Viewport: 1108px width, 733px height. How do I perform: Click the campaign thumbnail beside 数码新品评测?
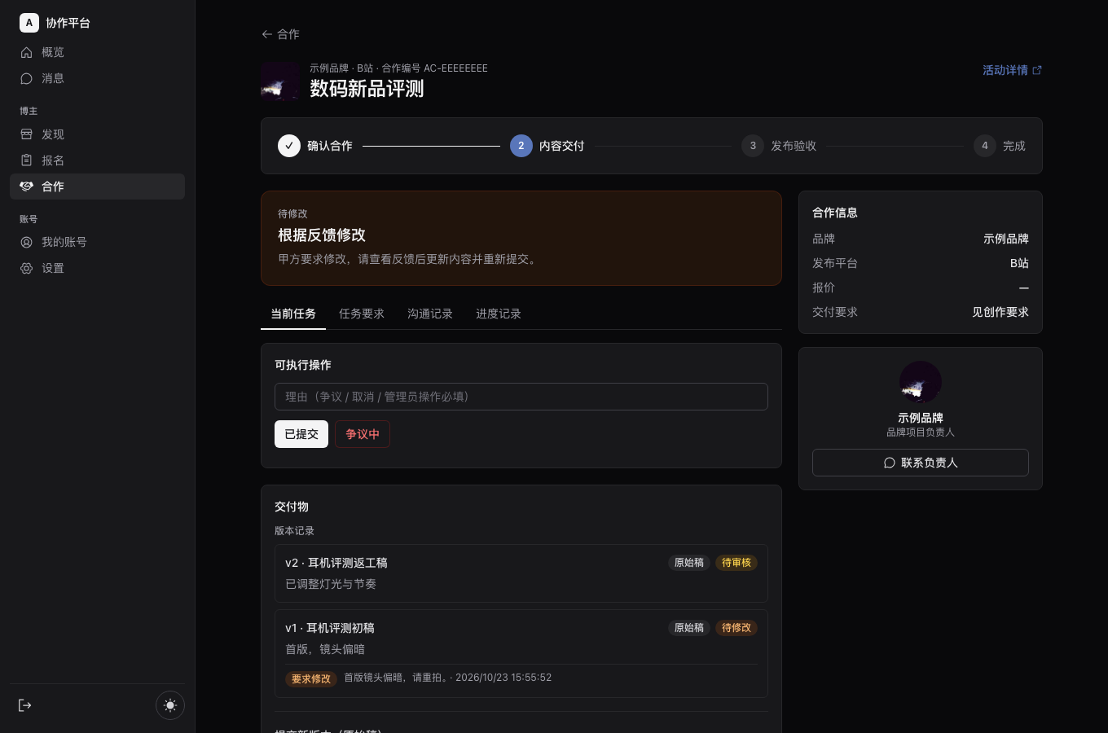click(280, 81)
